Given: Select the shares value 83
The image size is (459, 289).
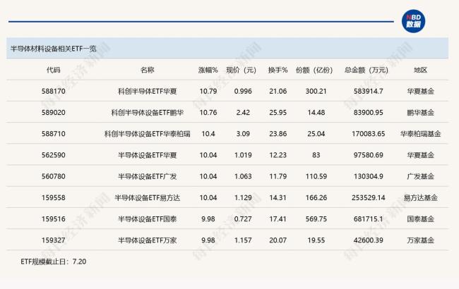Looking at the screenshot, I should coord(316,155).
